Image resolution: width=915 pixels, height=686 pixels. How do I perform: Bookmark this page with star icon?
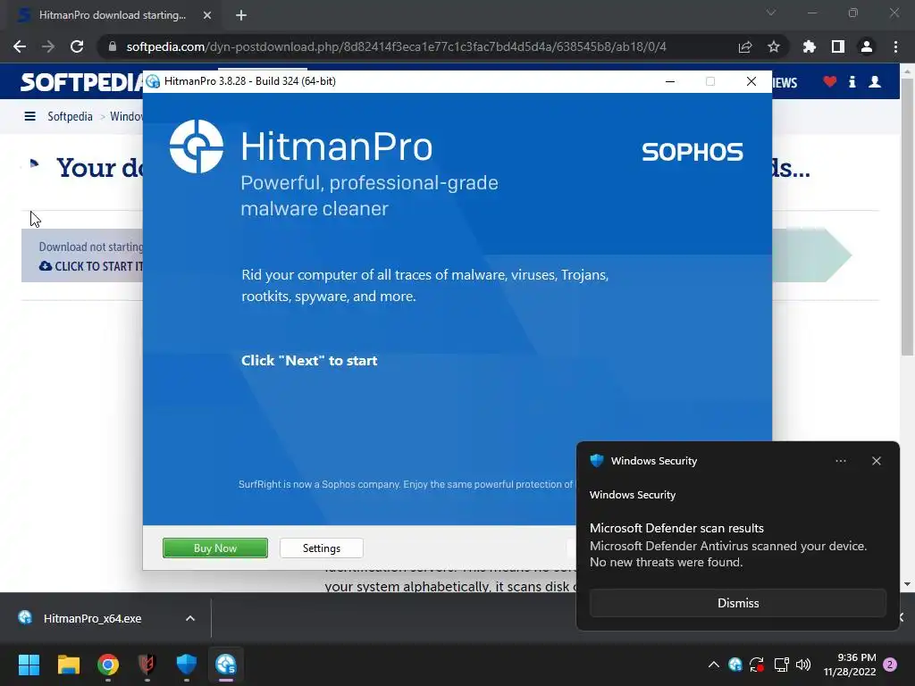click(773, 46)
